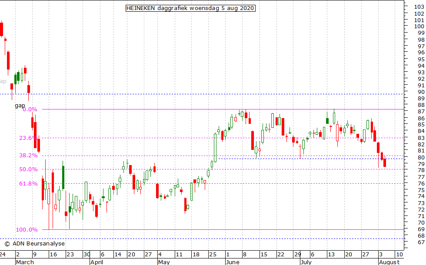Click date label "3" above August
The width and height of the screenshot is (426, 265).
(381, 255)
